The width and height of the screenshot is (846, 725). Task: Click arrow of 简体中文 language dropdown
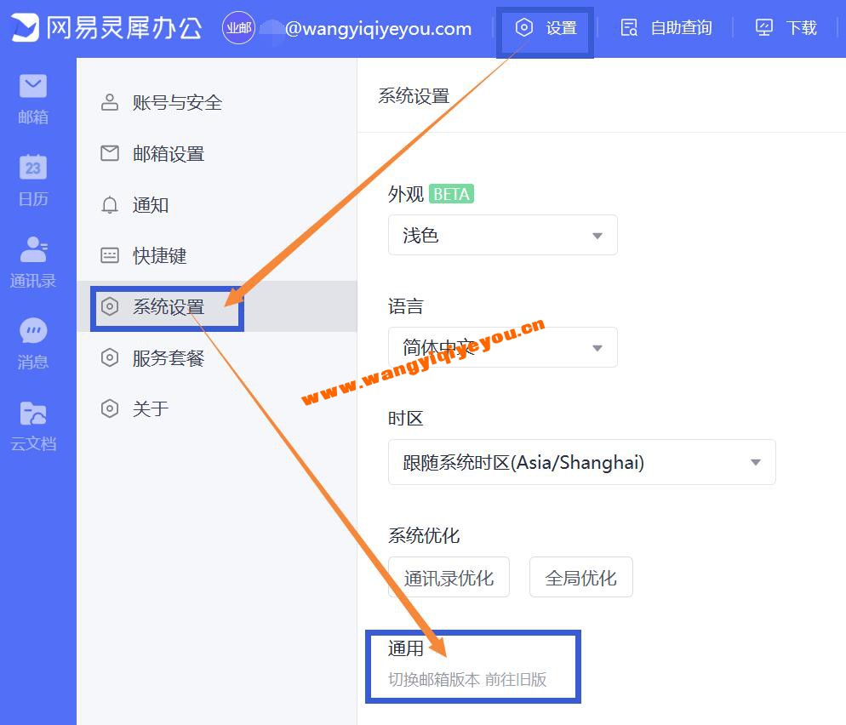click(597, 348)
